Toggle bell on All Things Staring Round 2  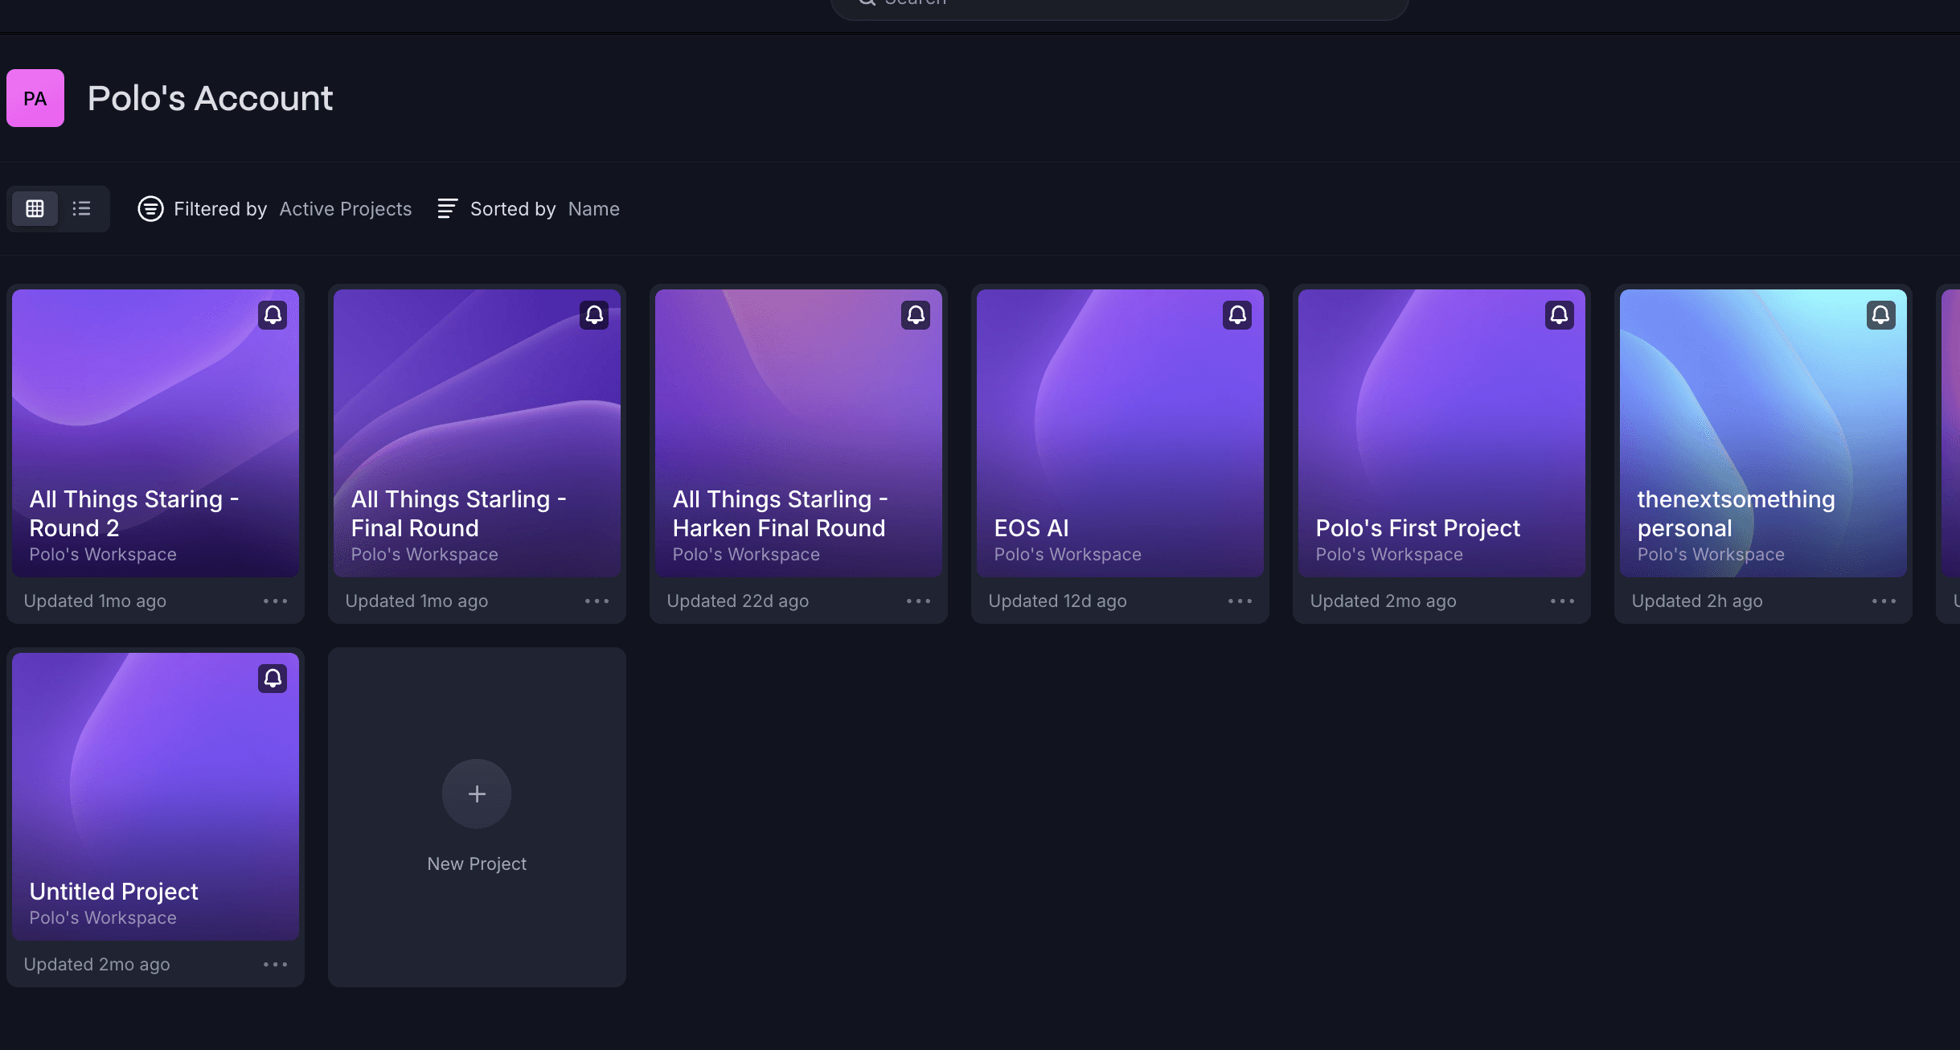click(273, 315)
